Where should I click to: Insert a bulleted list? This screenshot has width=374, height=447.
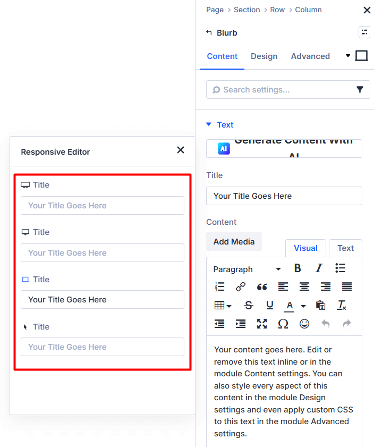point(340,268)
